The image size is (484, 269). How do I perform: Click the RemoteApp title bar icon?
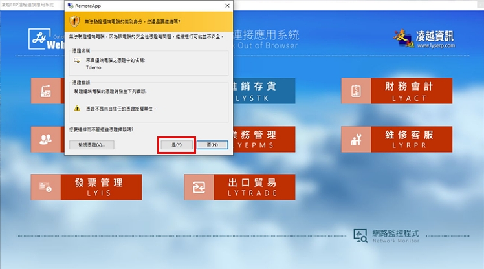pos(70,5)
